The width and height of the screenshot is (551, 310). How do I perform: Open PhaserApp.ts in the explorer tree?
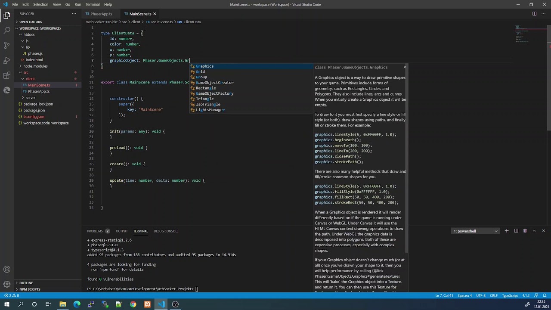point(39,91)
